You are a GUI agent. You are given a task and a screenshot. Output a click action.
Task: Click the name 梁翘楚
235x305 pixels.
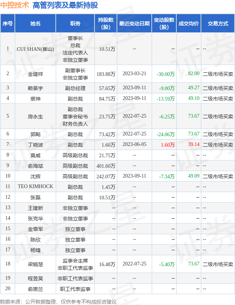(x=35, y=264)
